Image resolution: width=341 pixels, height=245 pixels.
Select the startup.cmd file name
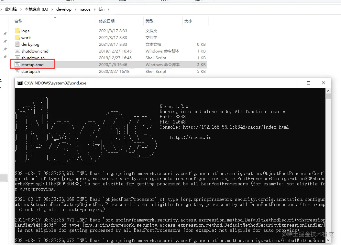32,64
